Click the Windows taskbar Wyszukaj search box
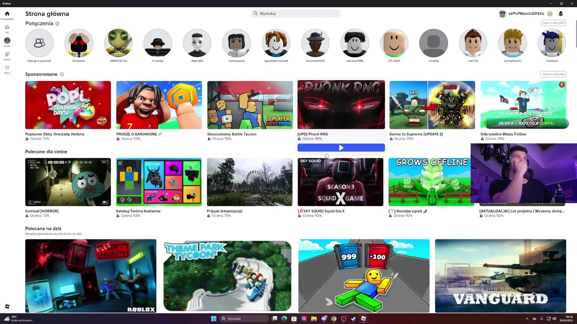This screenshot has width=577, height=324. click(244, 319)
